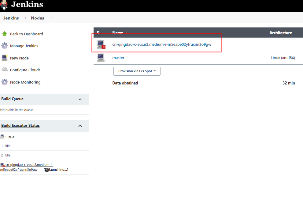The height and width of the screenshot is (204, 303).
Task: Click No builds in the queue text
Action: (17, 110)
